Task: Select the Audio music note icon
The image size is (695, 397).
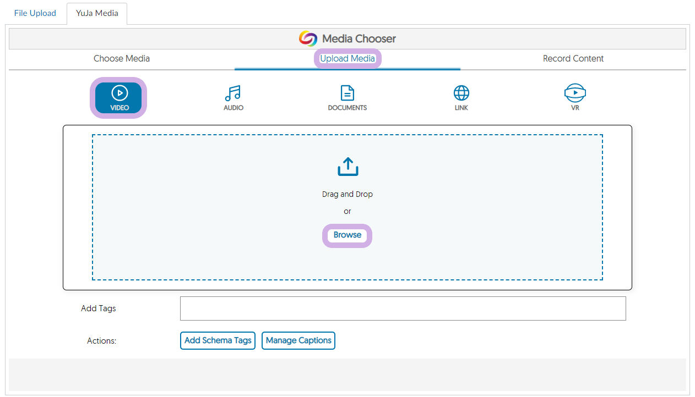Action: (233, 93)
